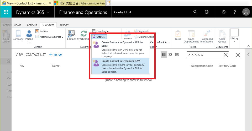
Task: Switch to the REPORT ribbon tab
Action: pyautogui.click(x=64, y=25)
